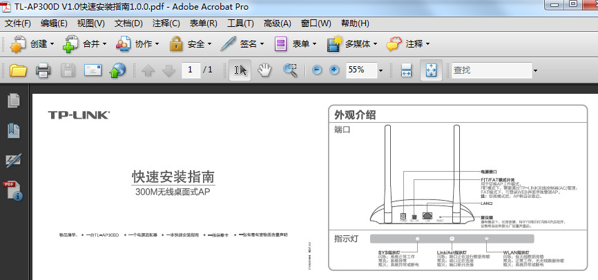The width and height of the screenshot is (598, 280).
Task: Click the fit width scrolling icon
Action: tap(407, 70)
